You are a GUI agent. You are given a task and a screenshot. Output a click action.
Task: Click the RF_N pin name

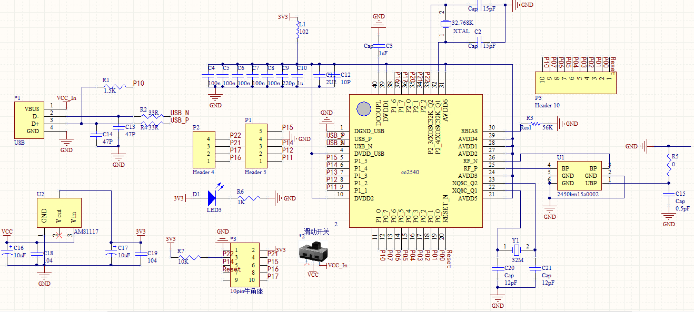coord(470,160)
